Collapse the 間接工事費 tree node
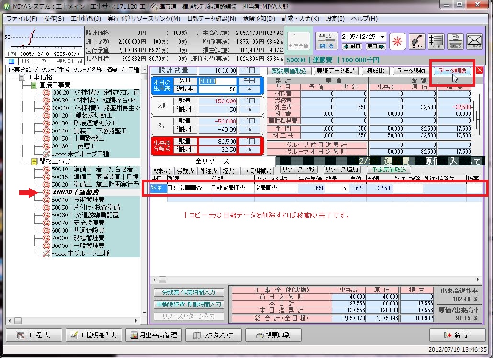The width and height of the screenshot is (493, 358). point(34,162)
